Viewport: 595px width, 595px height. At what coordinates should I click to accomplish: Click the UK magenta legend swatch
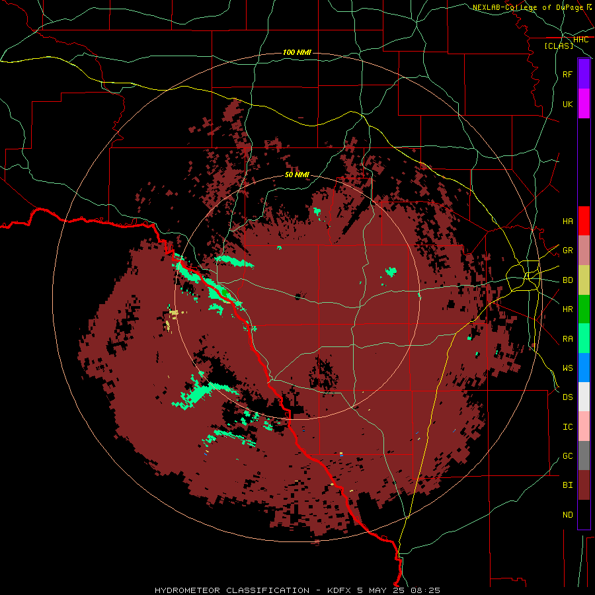584,104
